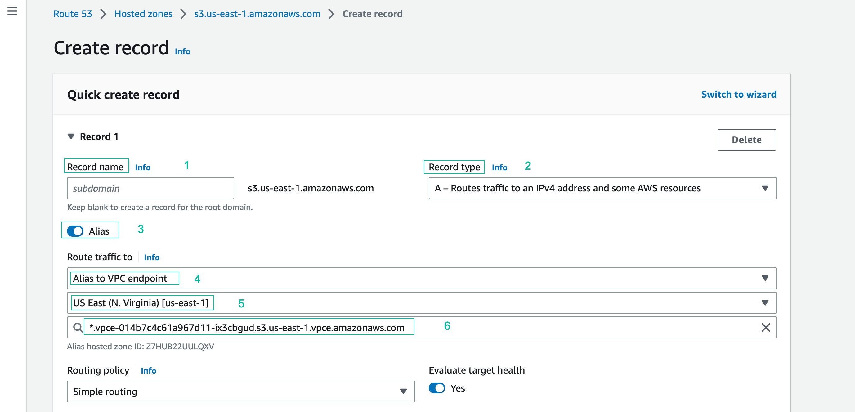Open the Alias to VPC endpoint dropdown

click(x=422, y=278)
